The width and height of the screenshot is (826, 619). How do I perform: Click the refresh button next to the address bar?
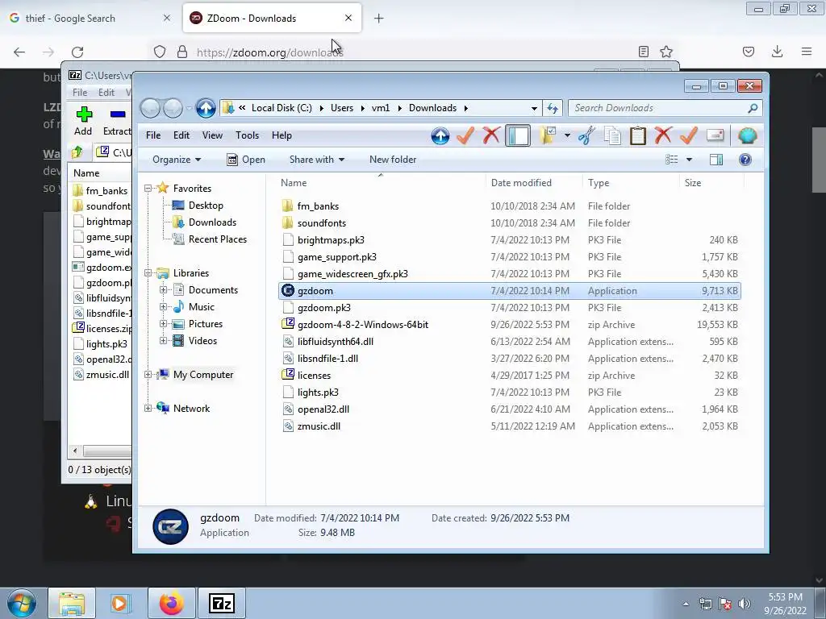click(552, 108)
